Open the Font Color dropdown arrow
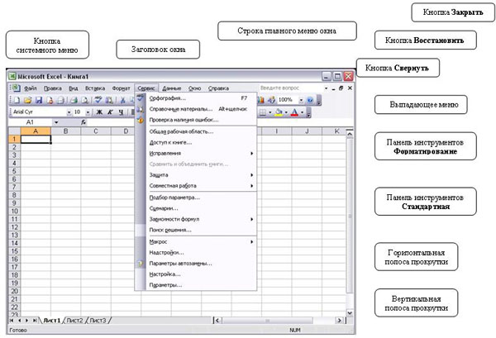Viewport: 496px width, 338px height. click(x=302, y=112)
